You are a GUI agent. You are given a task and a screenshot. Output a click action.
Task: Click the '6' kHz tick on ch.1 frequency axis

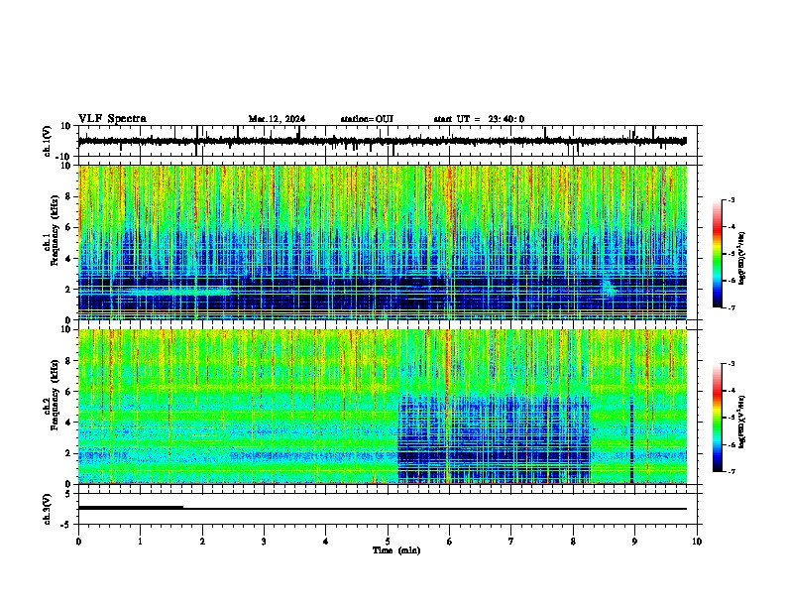pyautogui.click(x=69, y=227)
